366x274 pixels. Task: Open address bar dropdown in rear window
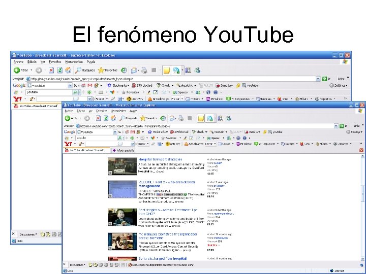point(318,79)
